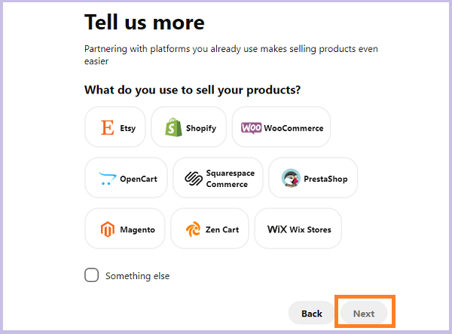
Task: Select the Wix Stores option
Action: click(x=298, y=228)
